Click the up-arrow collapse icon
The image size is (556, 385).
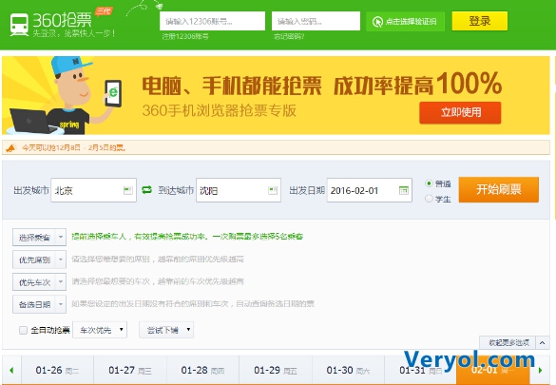pyautogui.click(x=542, y=342)
